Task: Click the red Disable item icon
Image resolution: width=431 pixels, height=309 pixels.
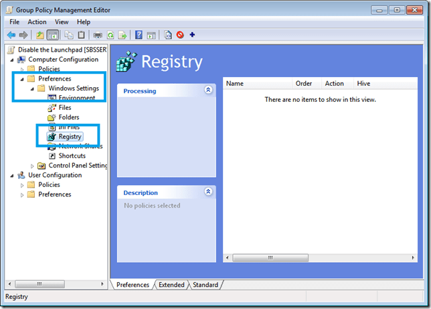Action: [180, 35]
